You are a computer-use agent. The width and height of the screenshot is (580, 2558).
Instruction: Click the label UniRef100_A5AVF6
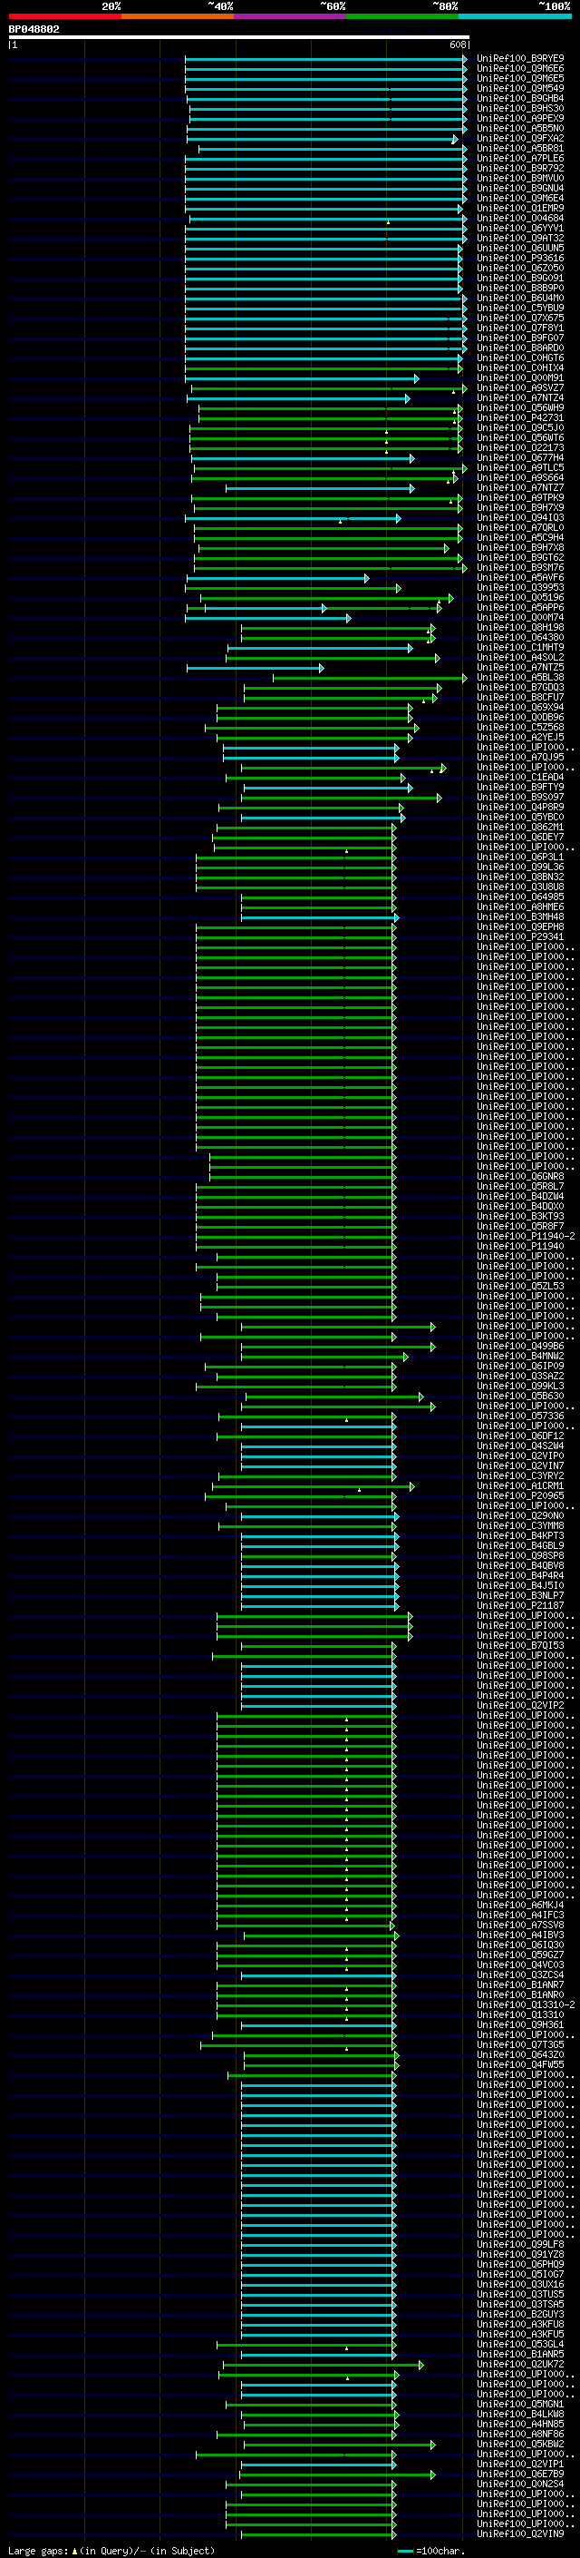pyautogui.click(x=520, y=577)
